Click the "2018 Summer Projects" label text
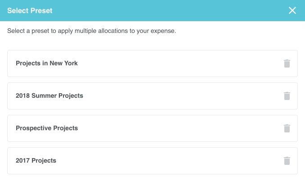305x191 pixels. pos(49,96)
